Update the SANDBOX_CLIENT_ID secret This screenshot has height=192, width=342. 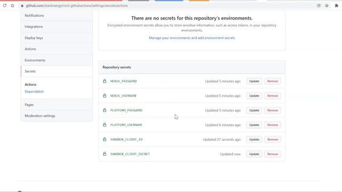254,140
